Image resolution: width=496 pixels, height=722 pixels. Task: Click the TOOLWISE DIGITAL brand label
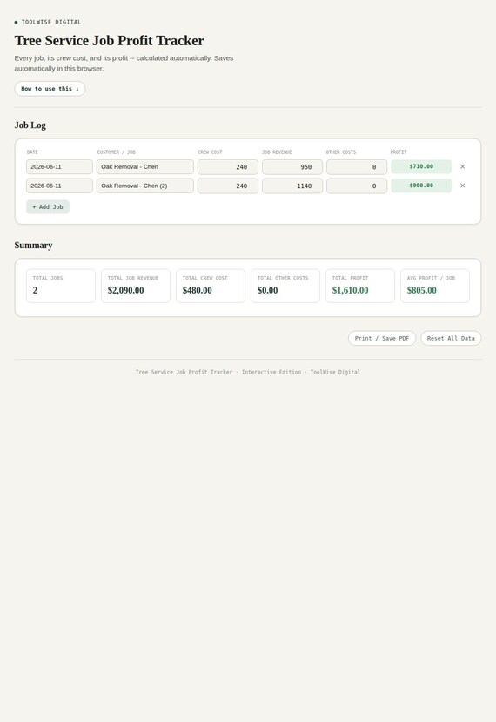51,22
